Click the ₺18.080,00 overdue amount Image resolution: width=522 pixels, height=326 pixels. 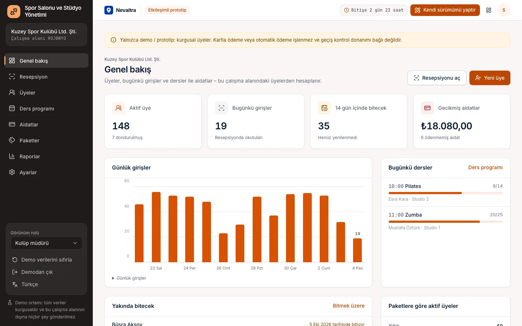pyautogui.click(x=446, y=126)
